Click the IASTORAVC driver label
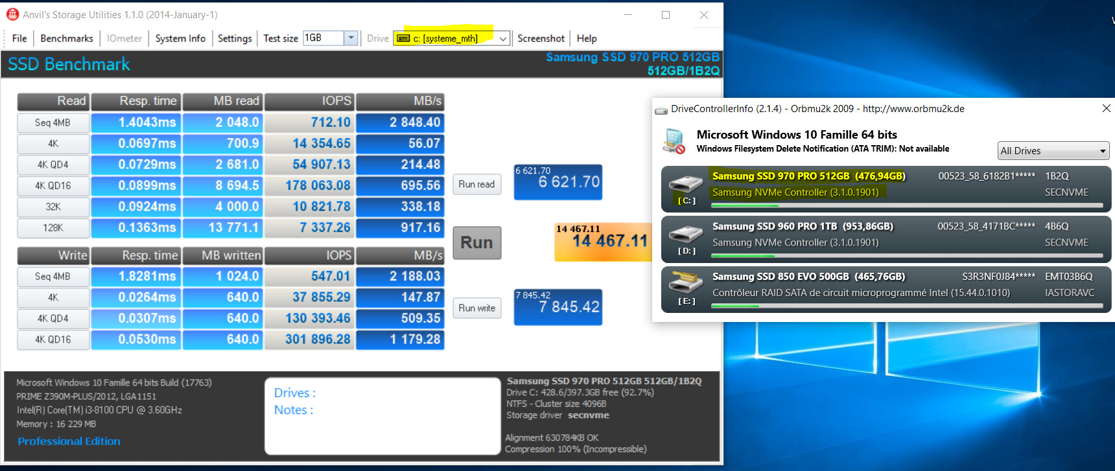Screen dimensions: 1115x471 pos(1070,293)
